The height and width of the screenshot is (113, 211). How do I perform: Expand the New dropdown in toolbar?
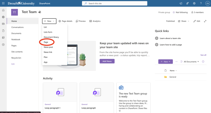[49, 21]
